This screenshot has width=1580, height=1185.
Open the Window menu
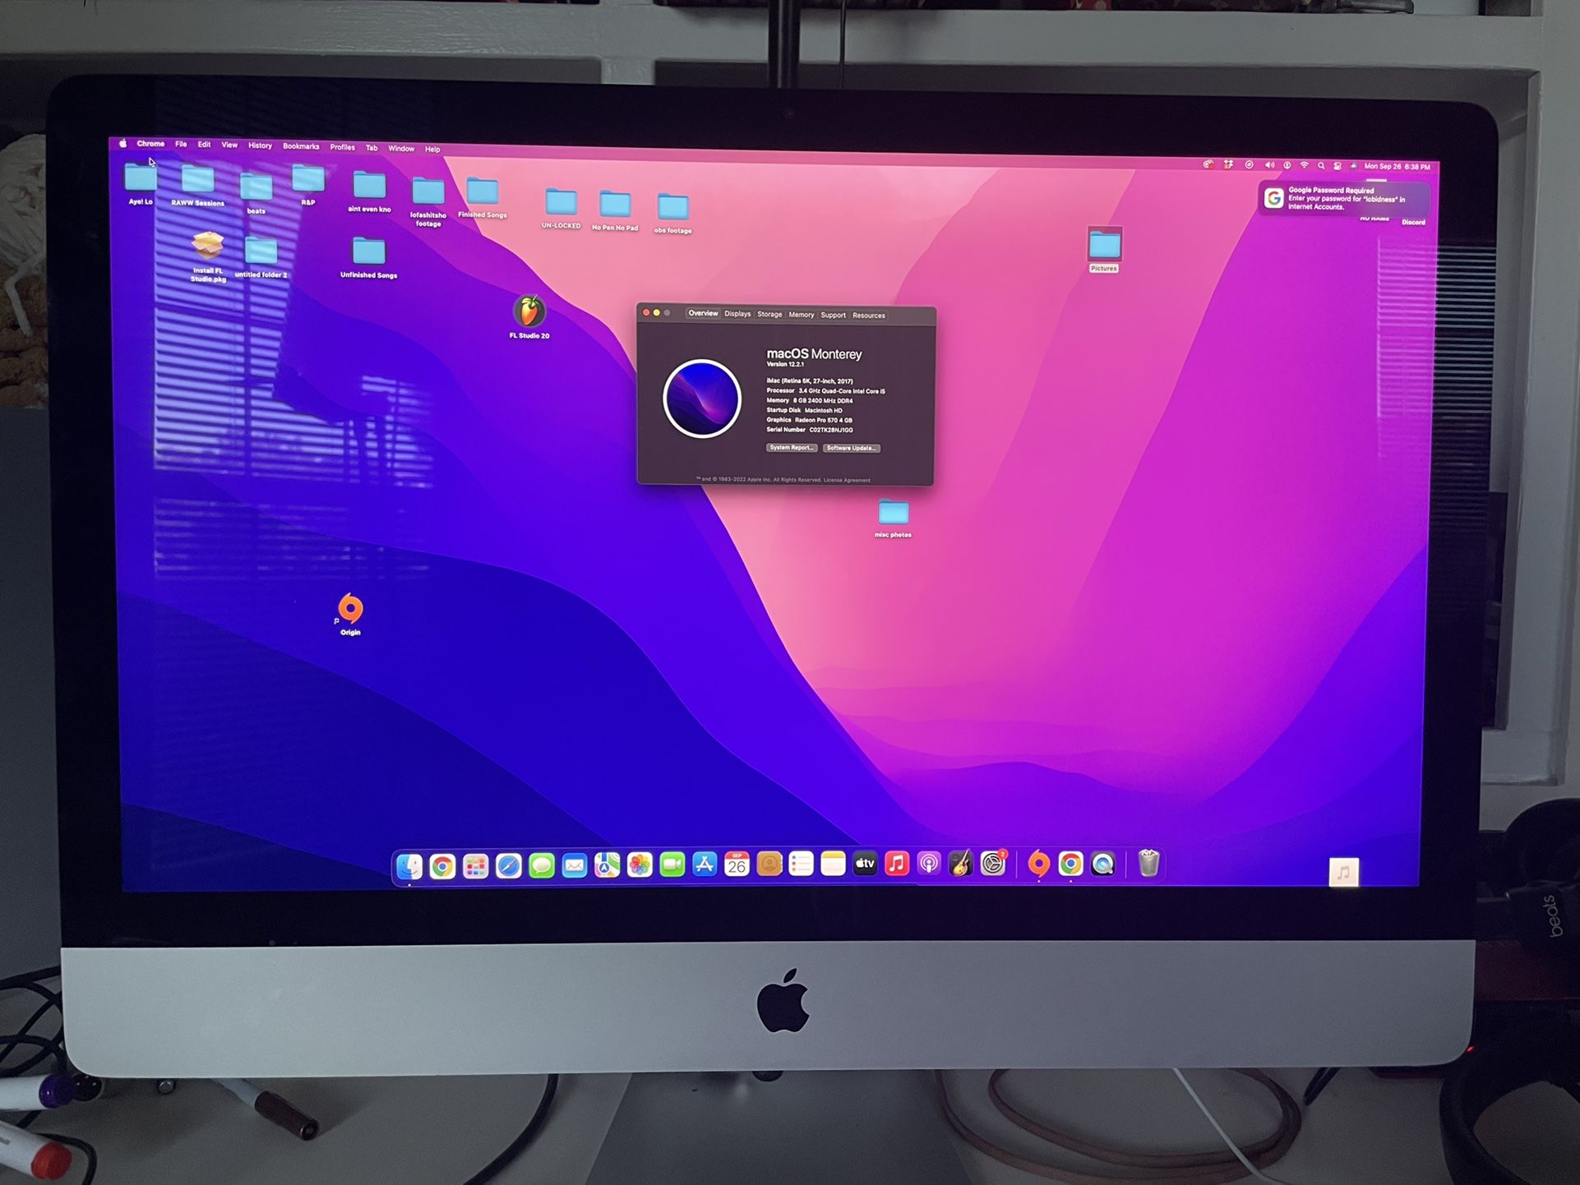[401, 149]
